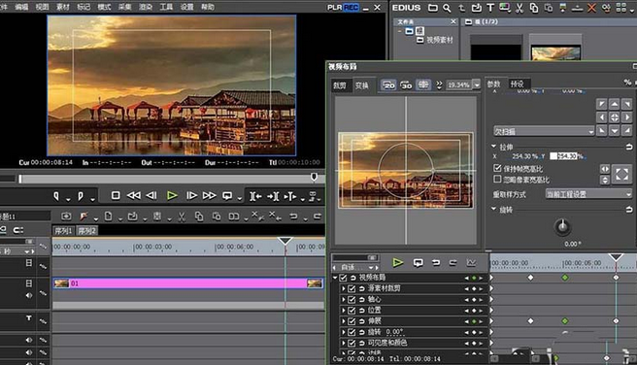This screenshot has width=637, height=365.
Task: Toggle the keep frame aspect ratio checkbox
Action: pyautogui.click(x=497, y=168)
